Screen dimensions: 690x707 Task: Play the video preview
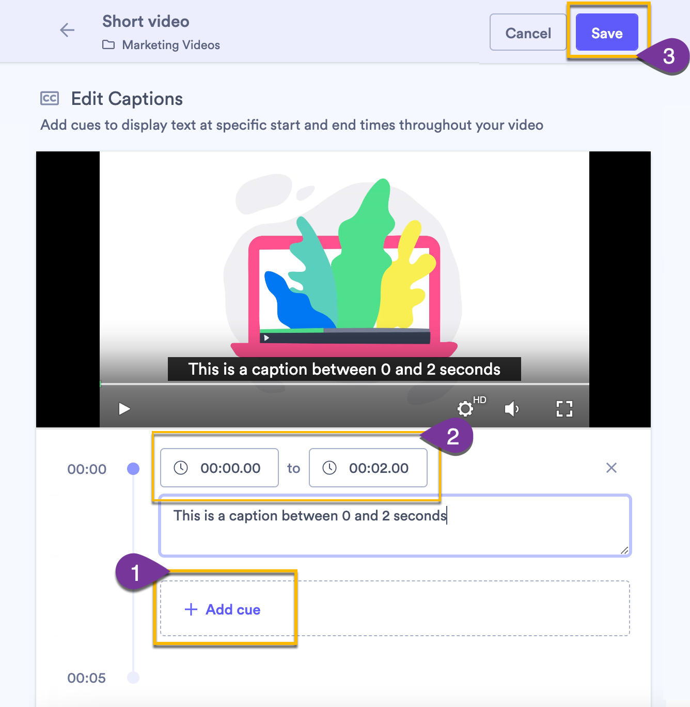[124, 409]
